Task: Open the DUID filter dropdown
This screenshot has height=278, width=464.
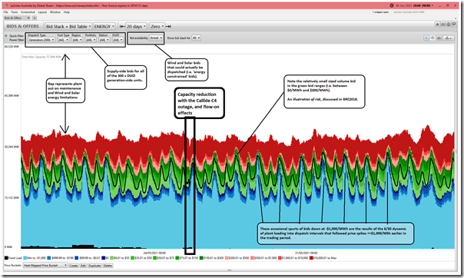Action: click(x=118, y=40)
